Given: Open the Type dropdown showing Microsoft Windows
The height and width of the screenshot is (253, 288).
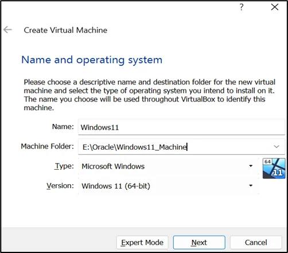Looking at the screenshot, I should coord(168,166).
